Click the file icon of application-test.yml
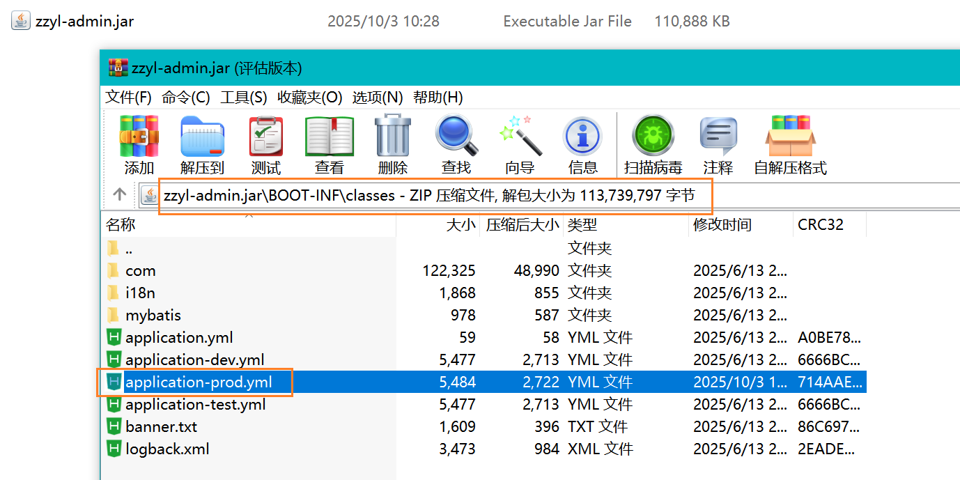 tap(114, 404)
